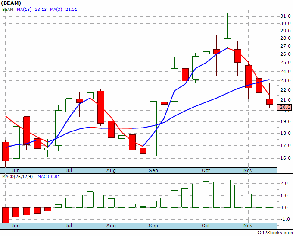This screenshot has height=236, width=293.
Task: Click the 0.0 MACD axis label
Action: click(284, 207)
